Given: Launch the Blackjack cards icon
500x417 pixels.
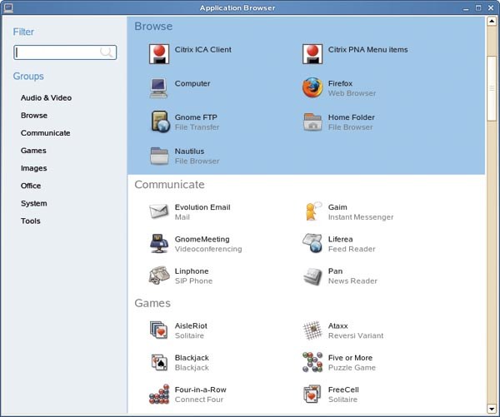Looking at the screenshot, I should (159, 362).
